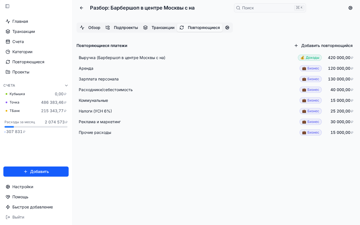Open the Подпроекты tab

pyautogui.click(x=126, y=28)
